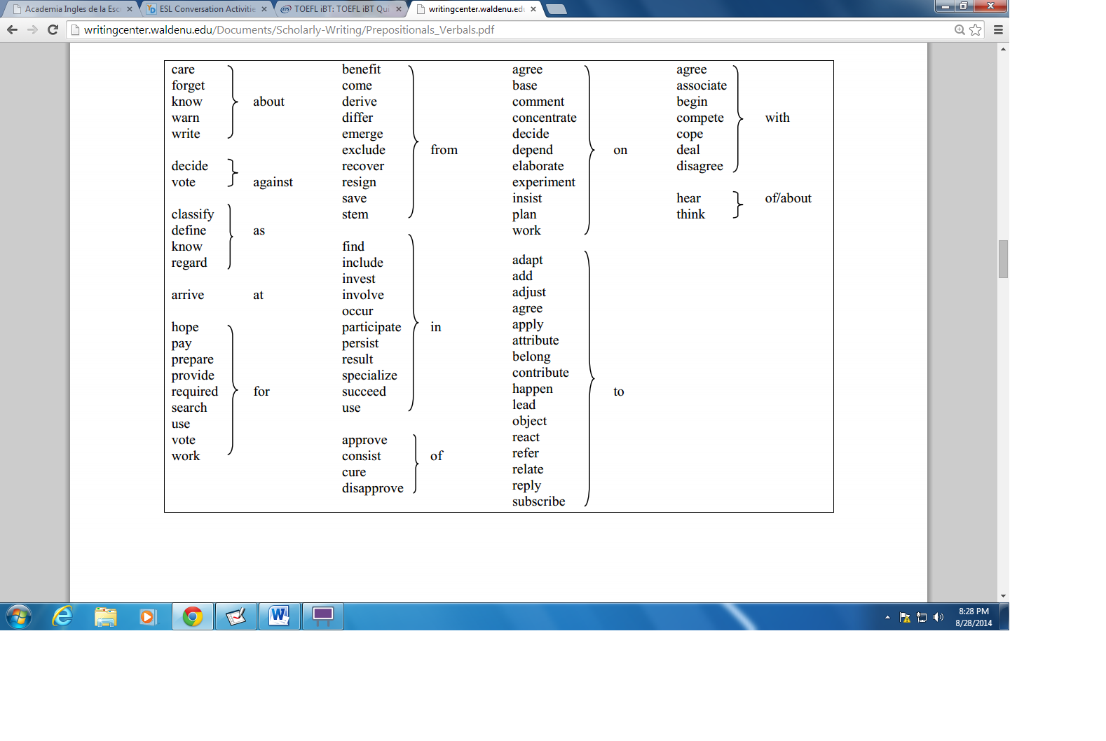Launch Internet Explorer from taskbar
Viewport: 1106px width, 741px height.
point(63,616)
